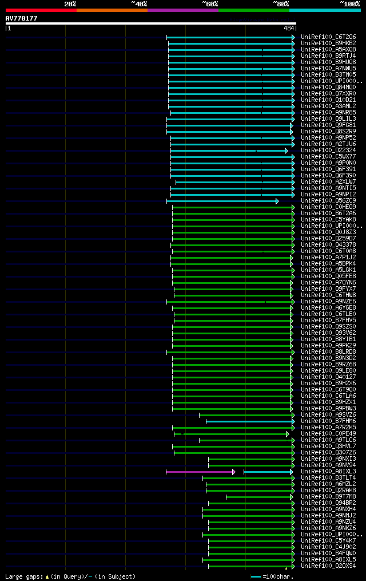The width and height of the screenshot is (366, 581).
Task: Select the UniRef100_Q94BR2 label
Action: click(328, 503)
